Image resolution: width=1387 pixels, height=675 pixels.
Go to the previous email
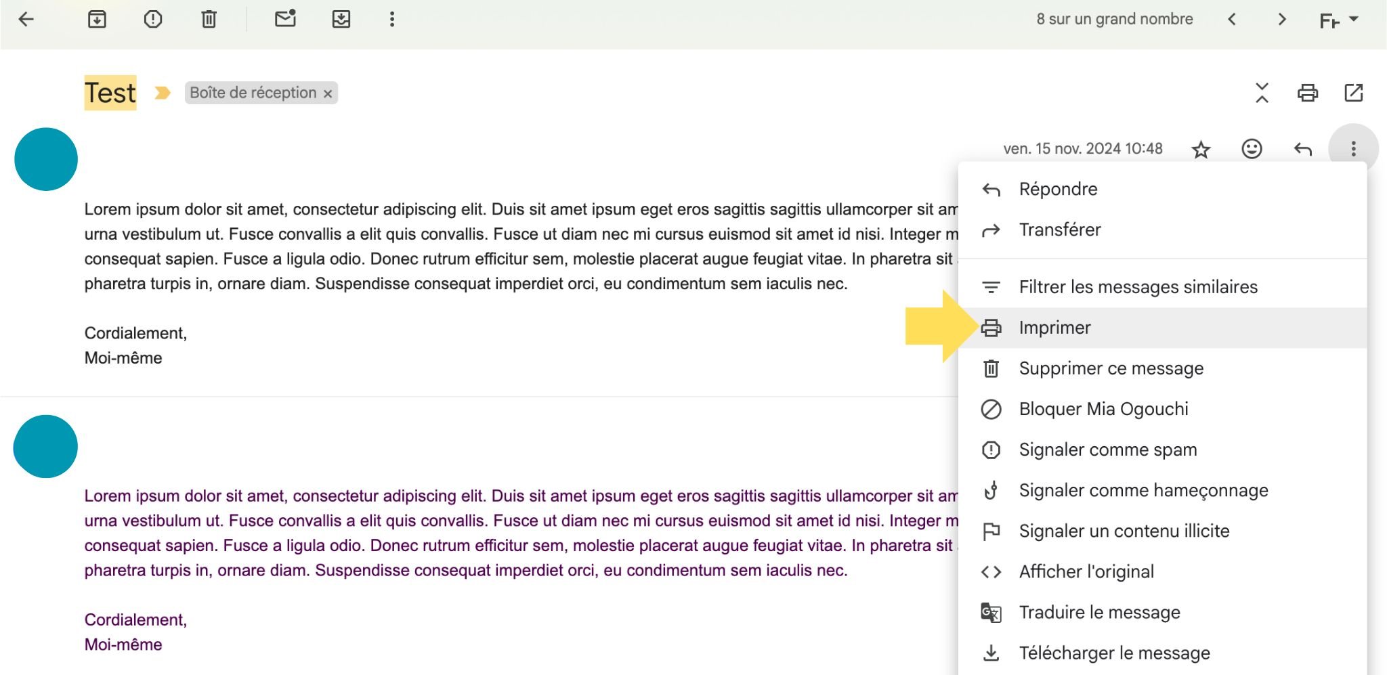click(x=1233, y=19)
